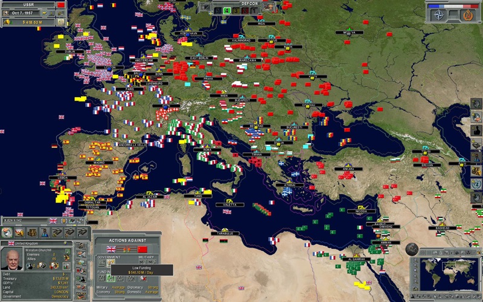Click the globe button above the minimap
The width and height of the screenshot is (483, 302).
[x=412, y=249]
